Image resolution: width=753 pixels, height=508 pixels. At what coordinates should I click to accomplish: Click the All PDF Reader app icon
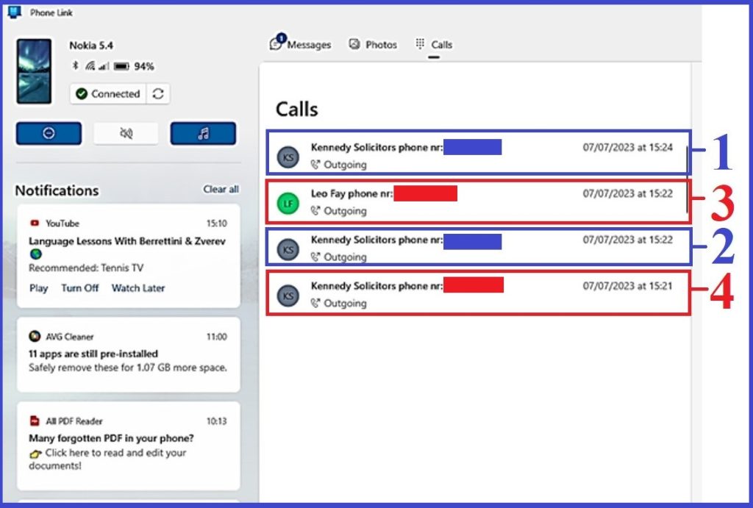point(34,421)
